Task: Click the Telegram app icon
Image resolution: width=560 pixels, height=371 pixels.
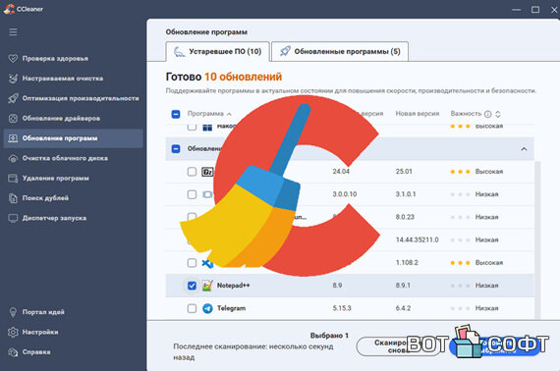Action: point(207,308)
